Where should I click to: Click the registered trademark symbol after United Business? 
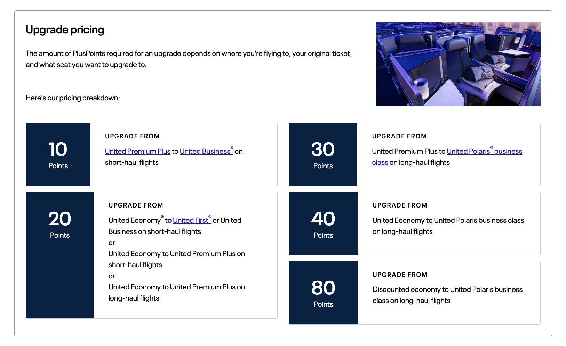pos(232,147)
